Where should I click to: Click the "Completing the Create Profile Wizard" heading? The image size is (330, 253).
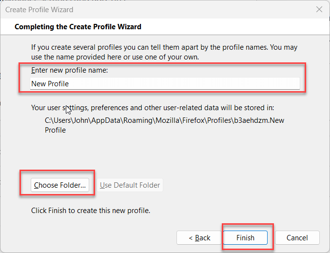click(x=78, y=27)
